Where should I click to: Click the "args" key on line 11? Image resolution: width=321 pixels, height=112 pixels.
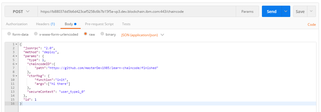click(x=40, y=84)
